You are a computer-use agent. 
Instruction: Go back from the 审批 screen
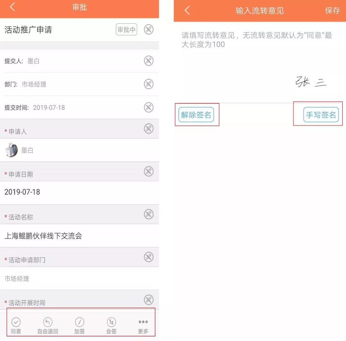pyautogui.click(x=12, y=7)
